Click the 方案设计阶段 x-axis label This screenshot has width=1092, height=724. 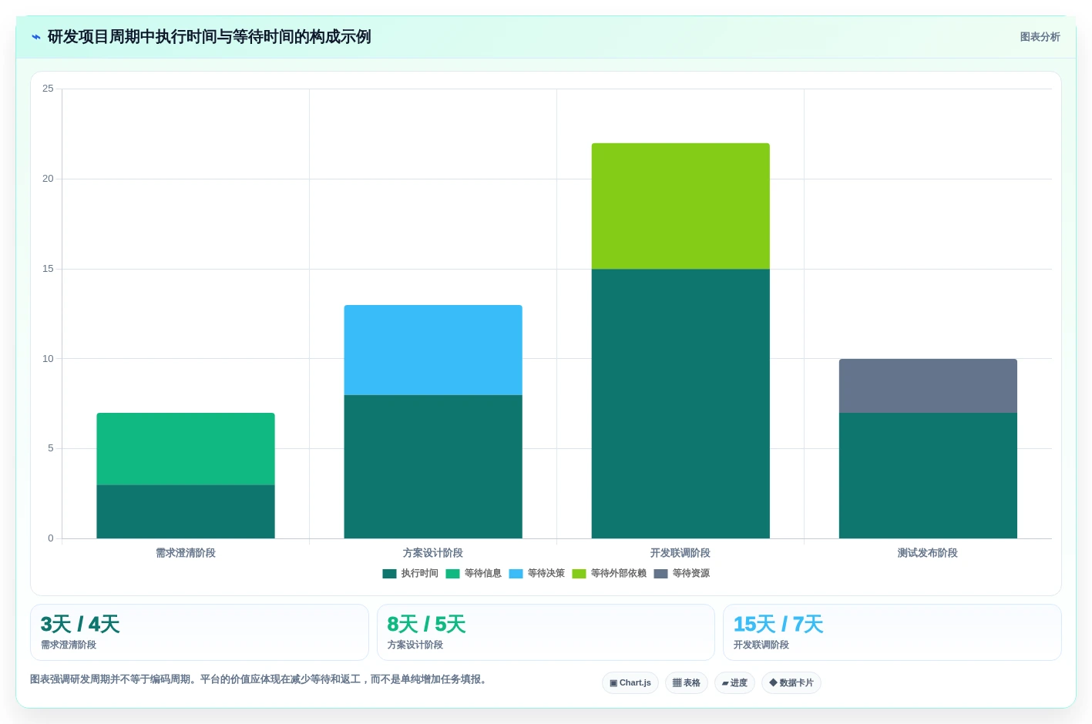(433, 553)
